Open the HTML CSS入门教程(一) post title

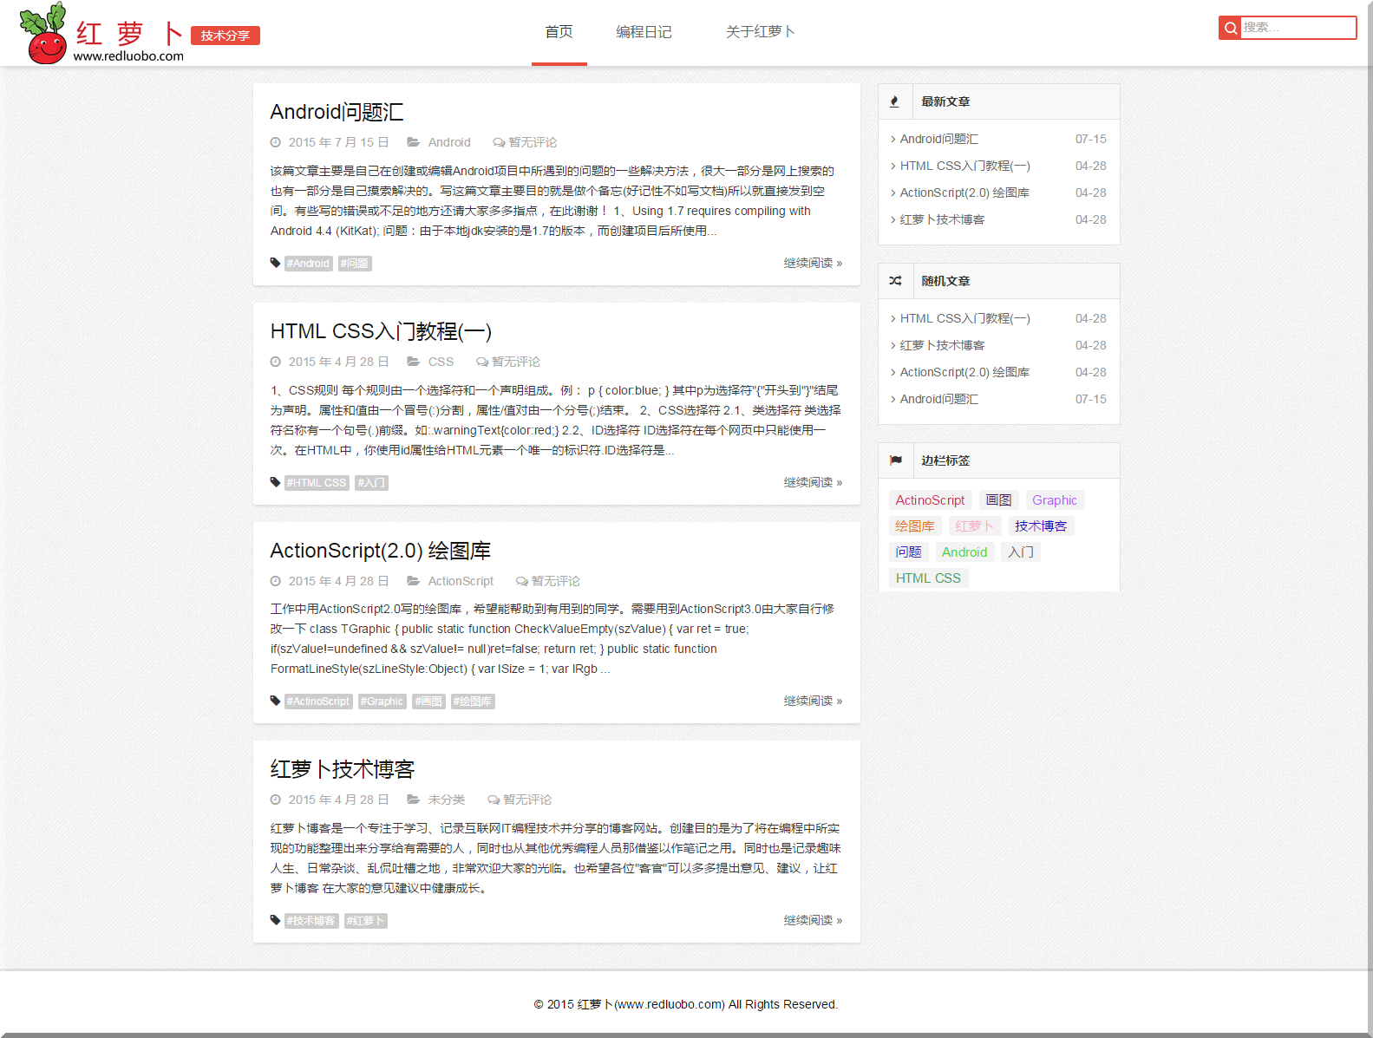click(381, 331)
